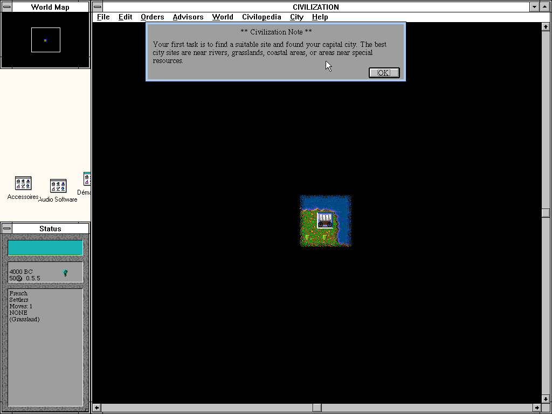552x414 pixels.
Task: Open the Help menu
Action: (x=320, y=17)
